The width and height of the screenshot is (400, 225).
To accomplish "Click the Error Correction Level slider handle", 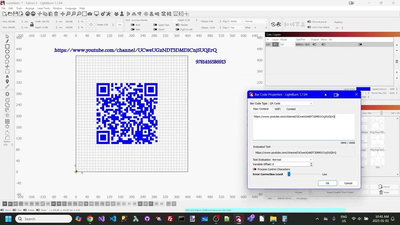I will tap(289, 174).
